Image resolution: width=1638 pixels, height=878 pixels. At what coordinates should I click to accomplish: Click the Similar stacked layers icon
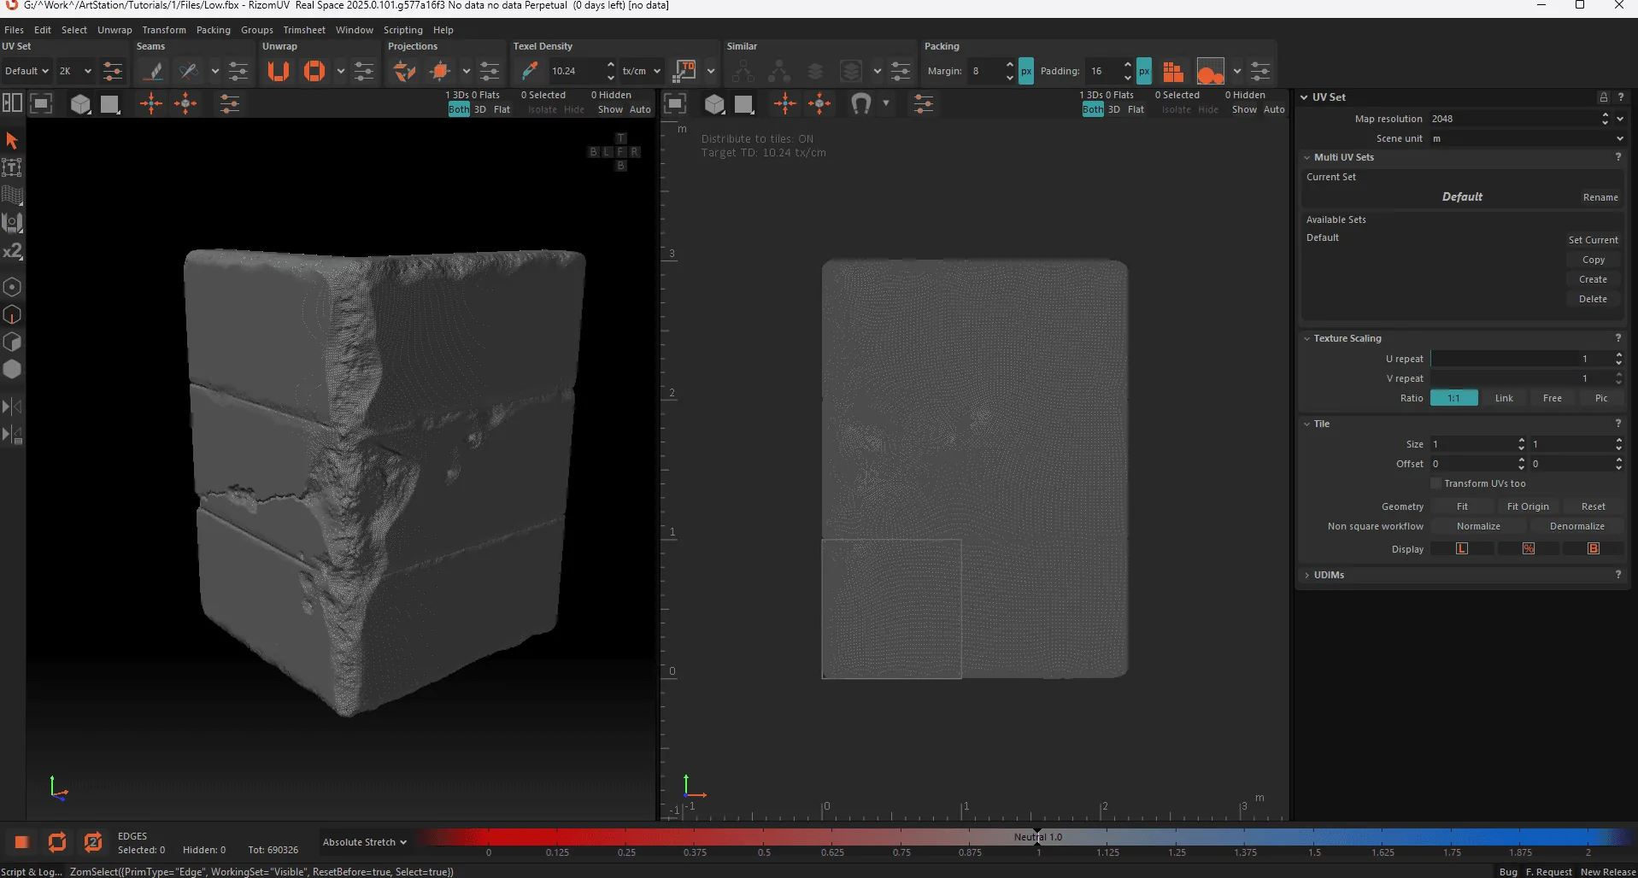pyautogui.click(x=815, y=71)
